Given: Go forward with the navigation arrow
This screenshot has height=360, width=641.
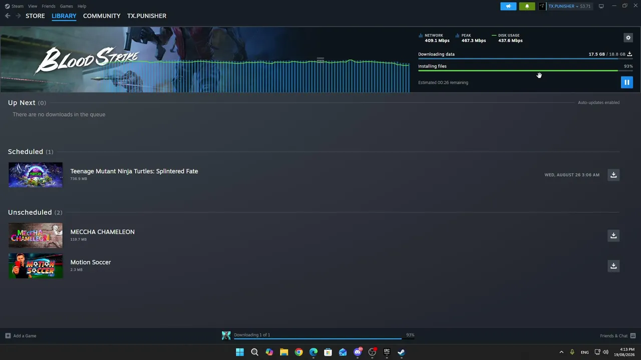Looking at the screenshot, I should pyautogui.click(x=19, y=16).
